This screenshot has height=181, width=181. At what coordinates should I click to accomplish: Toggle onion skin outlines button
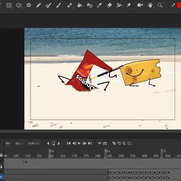tap(119, 143)
